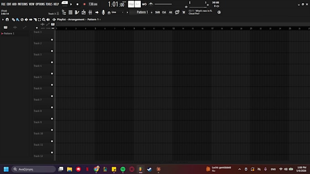Adjust the master volume slider
The width and height of the screenshot is (310, 174).
click(x=163, y=4)
